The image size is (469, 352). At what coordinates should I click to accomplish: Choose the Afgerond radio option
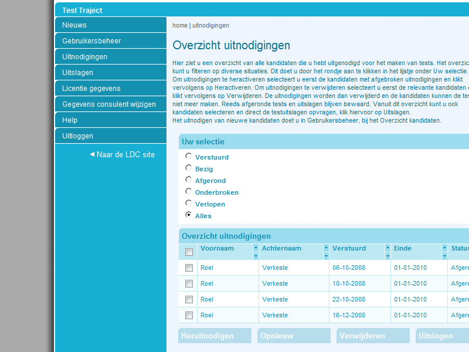point(188,180)
